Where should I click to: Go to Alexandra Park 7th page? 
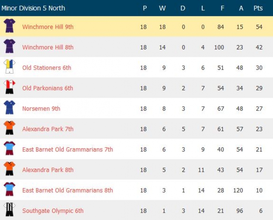(x=48, y=129)
